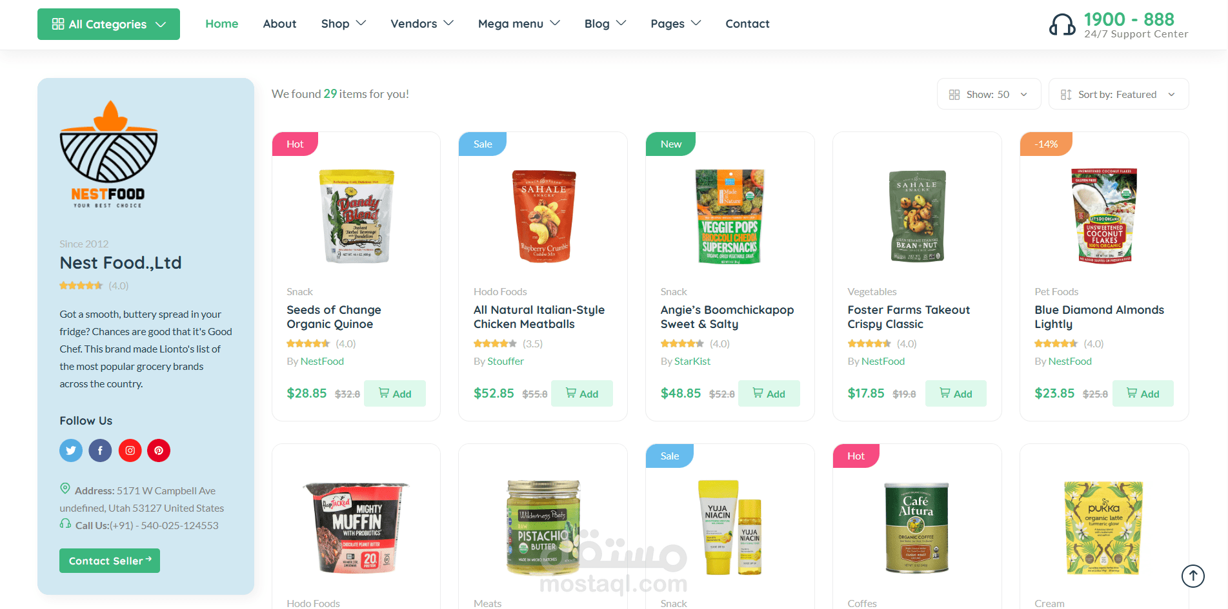
Task: Open the Instagram social icon
Action: pyautogui.click(x=130, y=450)
